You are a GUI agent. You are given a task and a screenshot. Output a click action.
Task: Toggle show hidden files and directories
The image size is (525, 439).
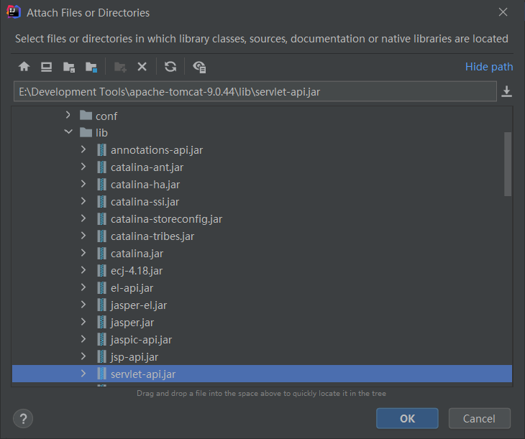[199, 67]
